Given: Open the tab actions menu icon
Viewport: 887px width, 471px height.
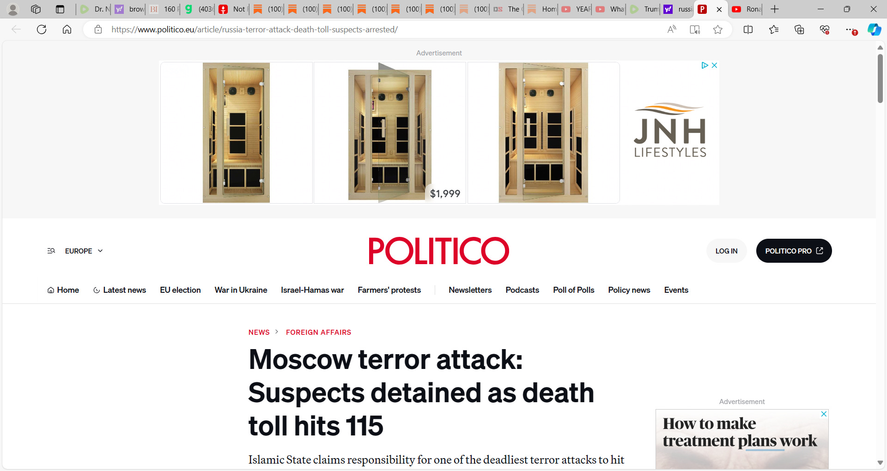Looking at the screenshot, I should click(x=60, y=9).
